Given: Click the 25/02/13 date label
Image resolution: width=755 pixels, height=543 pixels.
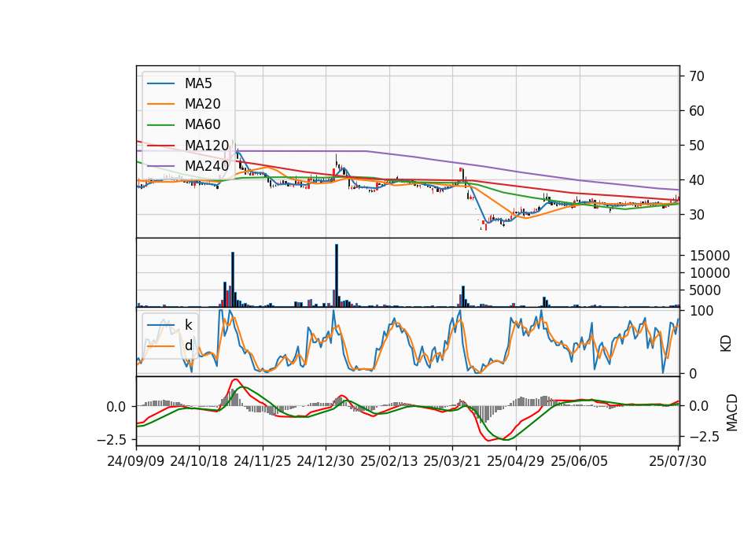Looking at the screenshot, I should pyautogui.click(x=389, y=461).
